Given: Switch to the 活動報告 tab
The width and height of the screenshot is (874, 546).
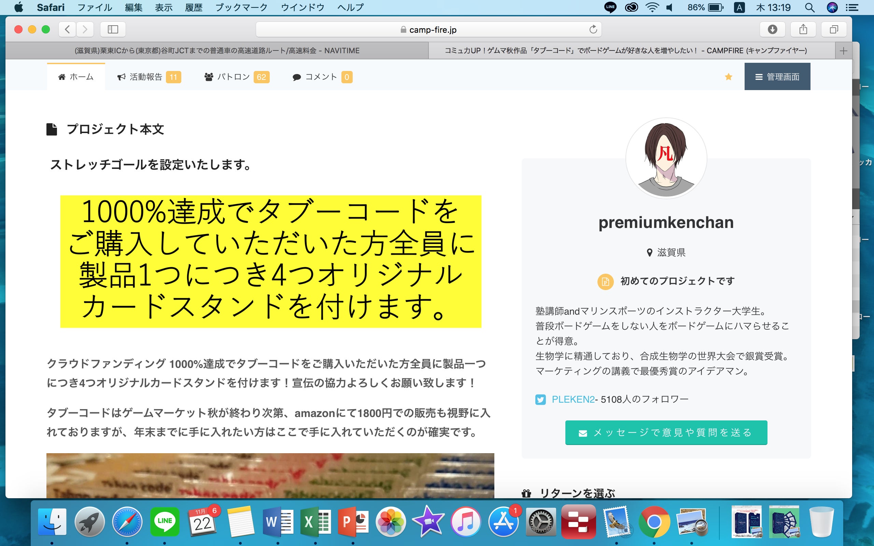Looking at the screenshot, I should [149, 77].
